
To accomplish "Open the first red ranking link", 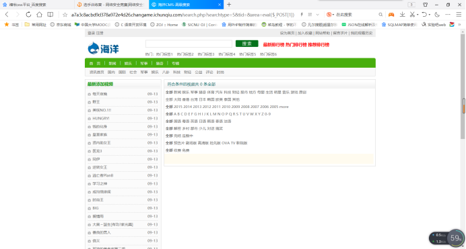I will click(273, 45).
